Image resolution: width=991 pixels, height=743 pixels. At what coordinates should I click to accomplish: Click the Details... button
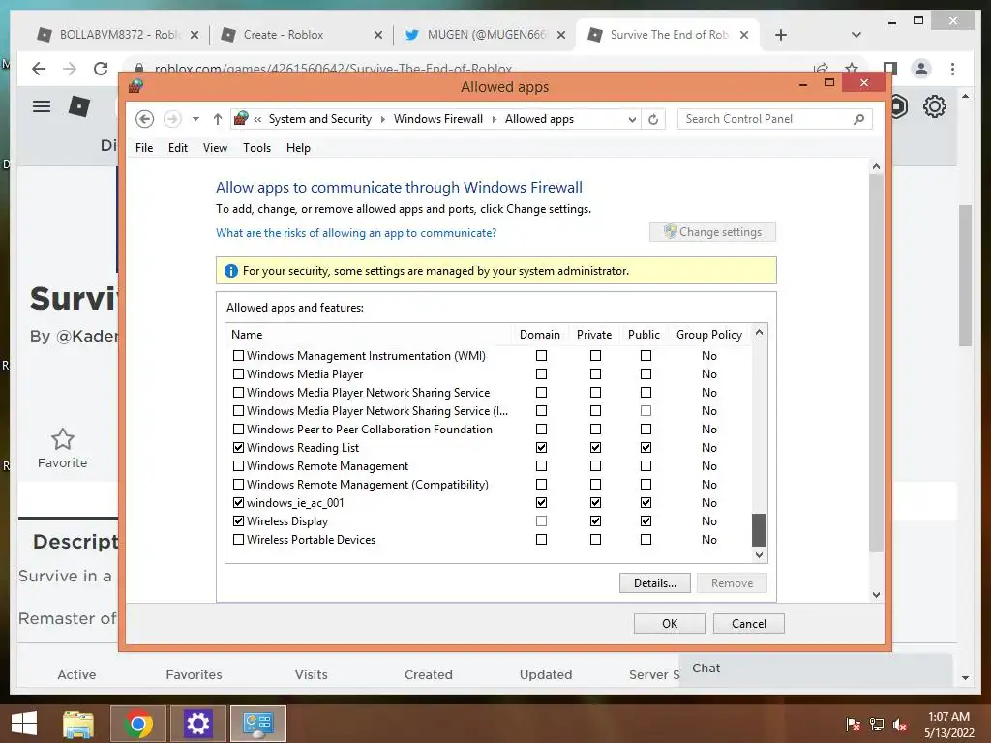[x=655, y=583]
